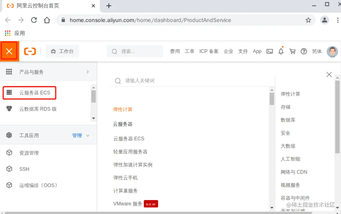
Task: Collapse the 工具应用 section chevron
Action: click(x=88, y=136)
